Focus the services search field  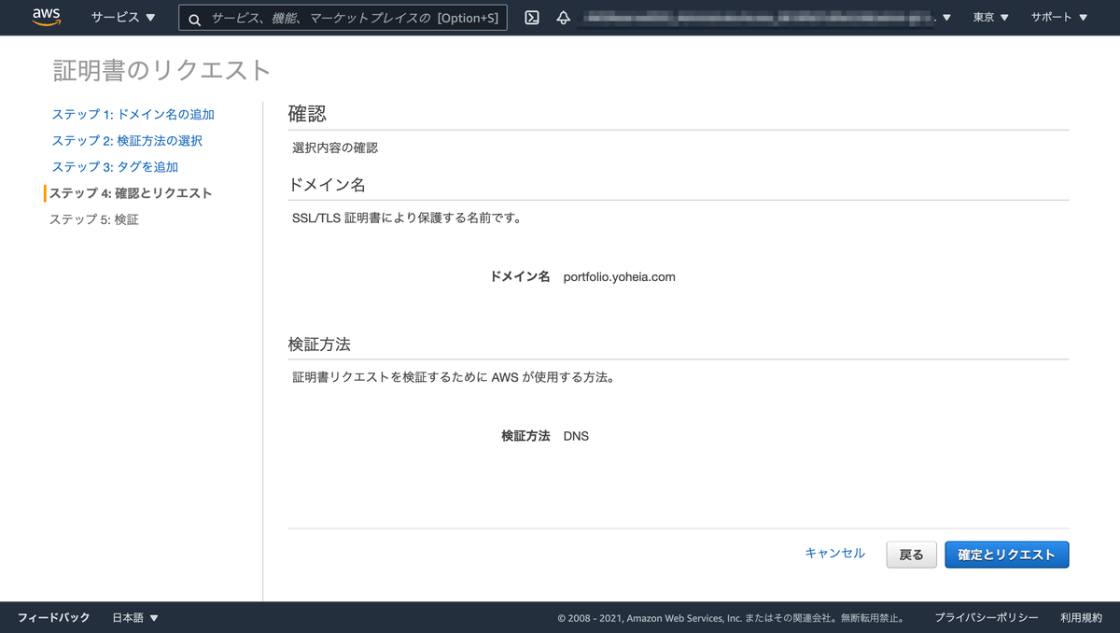pyautogui.click(x=343, y=18)
